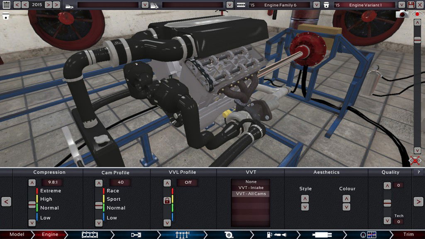Increase Quality value with up arrow

pos(387,186)
